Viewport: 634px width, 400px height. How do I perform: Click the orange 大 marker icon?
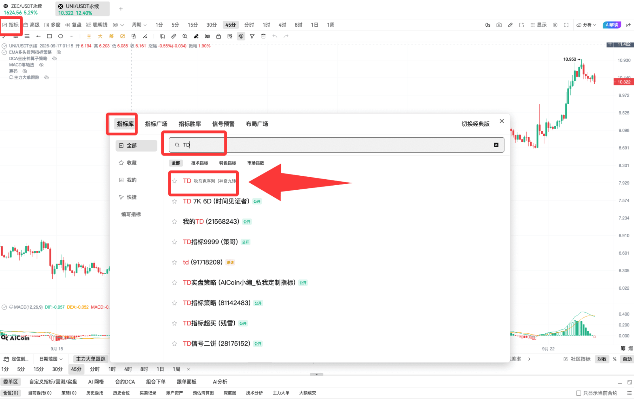point(100,36)
